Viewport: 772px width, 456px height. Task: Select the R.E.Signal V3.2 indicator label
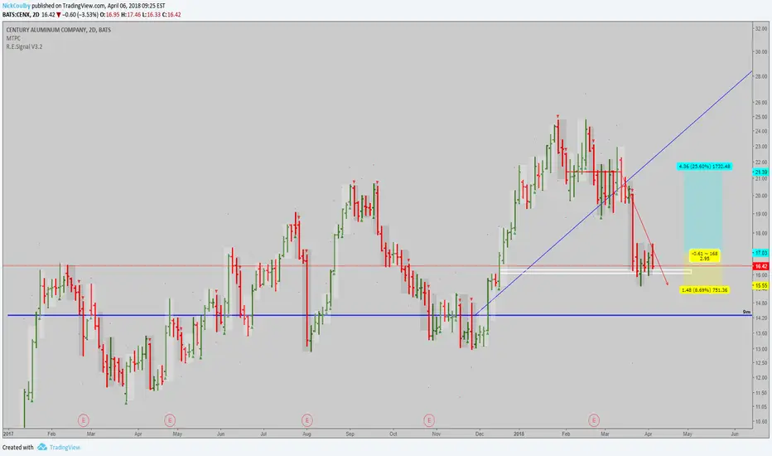click(x=24, y=46)
